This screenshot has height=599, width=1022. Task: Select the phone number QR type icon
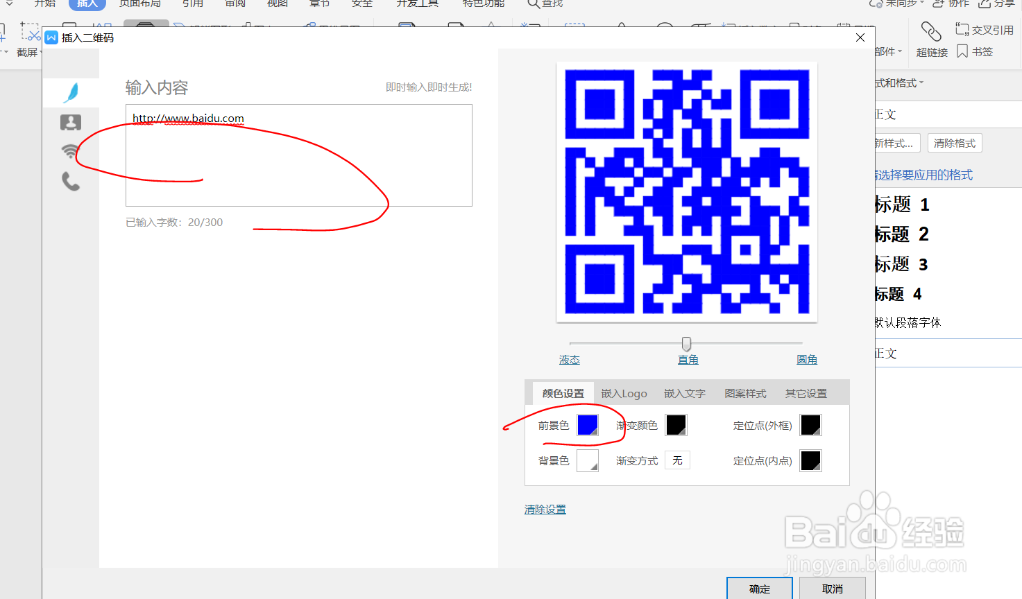[71, 182]
